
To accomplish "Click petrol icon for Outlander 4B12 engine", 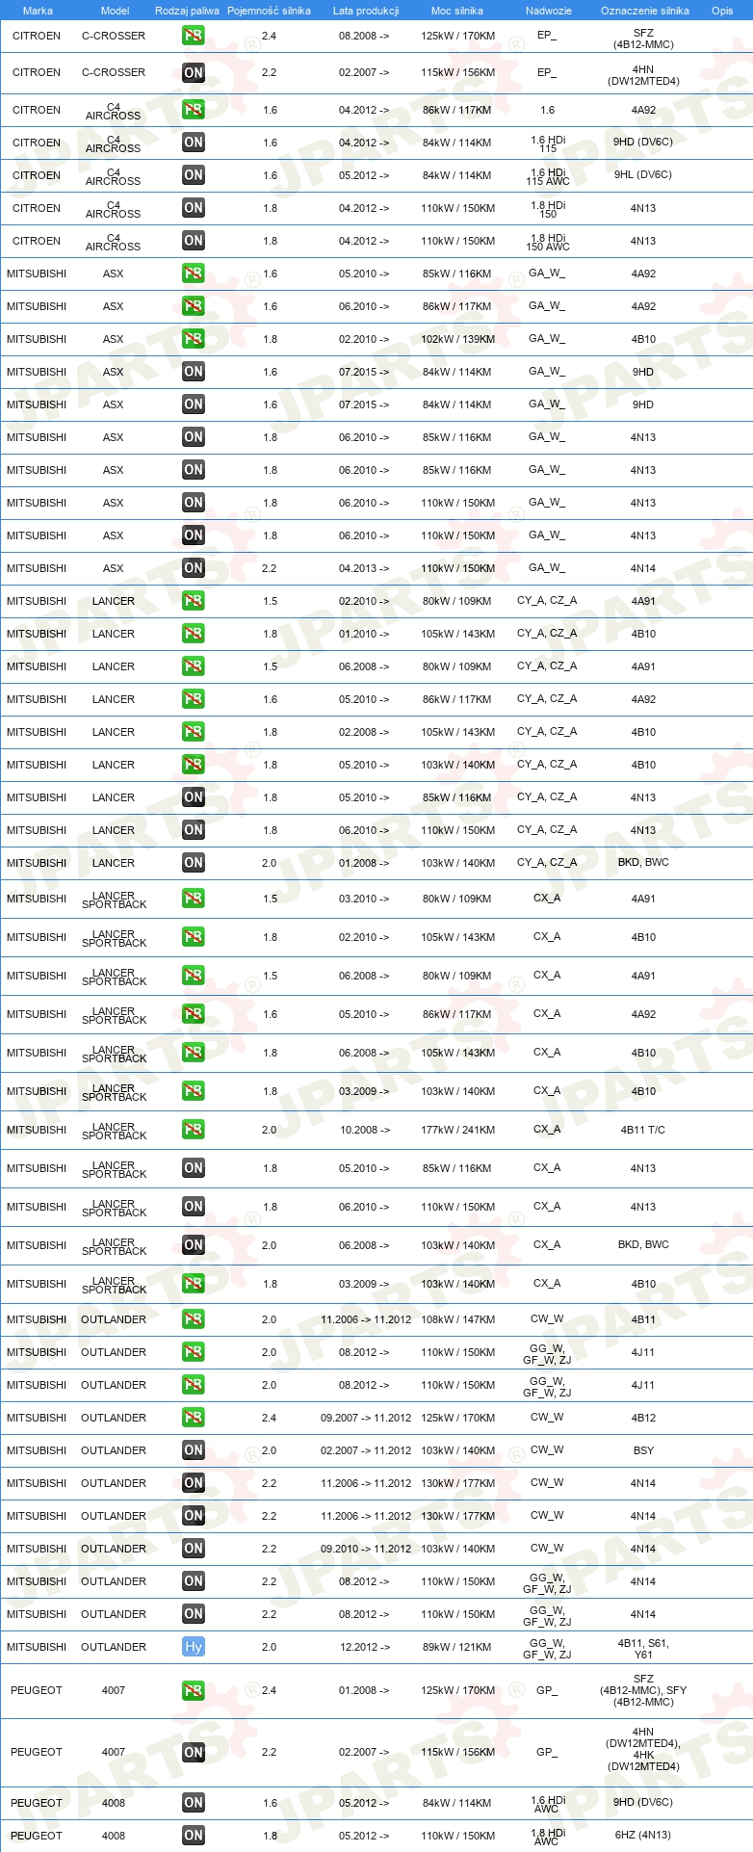I will pyautogui.click(x=193, y=1418).
